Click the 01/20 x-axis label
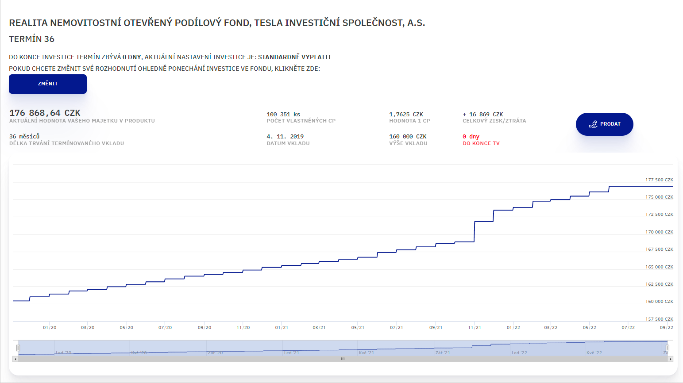Image resolution: width=683 pixels, height=383 pixels. (x=50, y=328)
